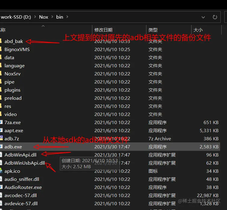Select the NoxSrv folder
The height and width of the screenshot is (210, 227).
[12, 74]
